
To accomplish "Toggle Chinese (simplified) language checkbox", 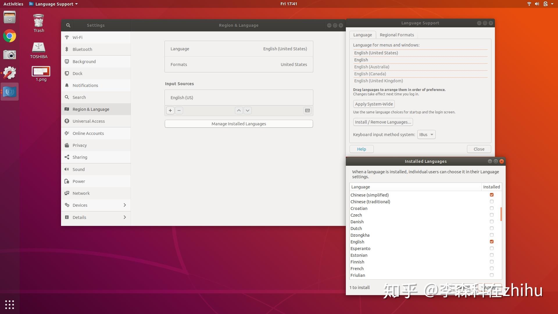I will pyautogui.click(x=492, y=195).
